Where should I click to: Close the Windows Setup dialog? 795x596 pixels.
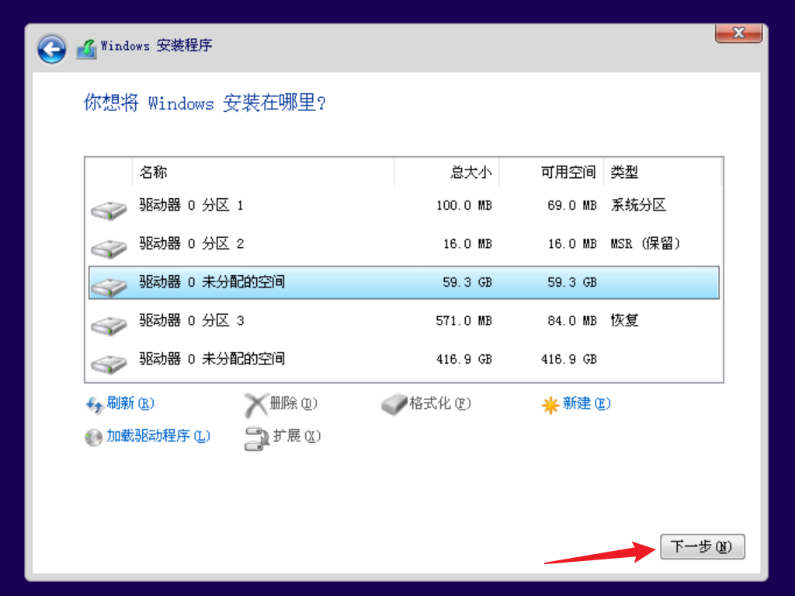739,33
